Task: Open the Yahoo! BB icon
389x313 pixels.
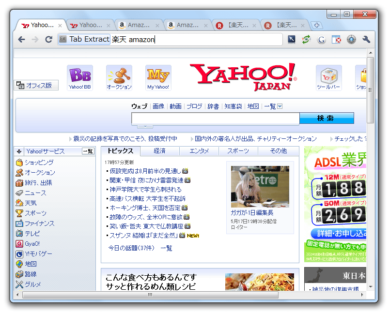Action: 80,78
